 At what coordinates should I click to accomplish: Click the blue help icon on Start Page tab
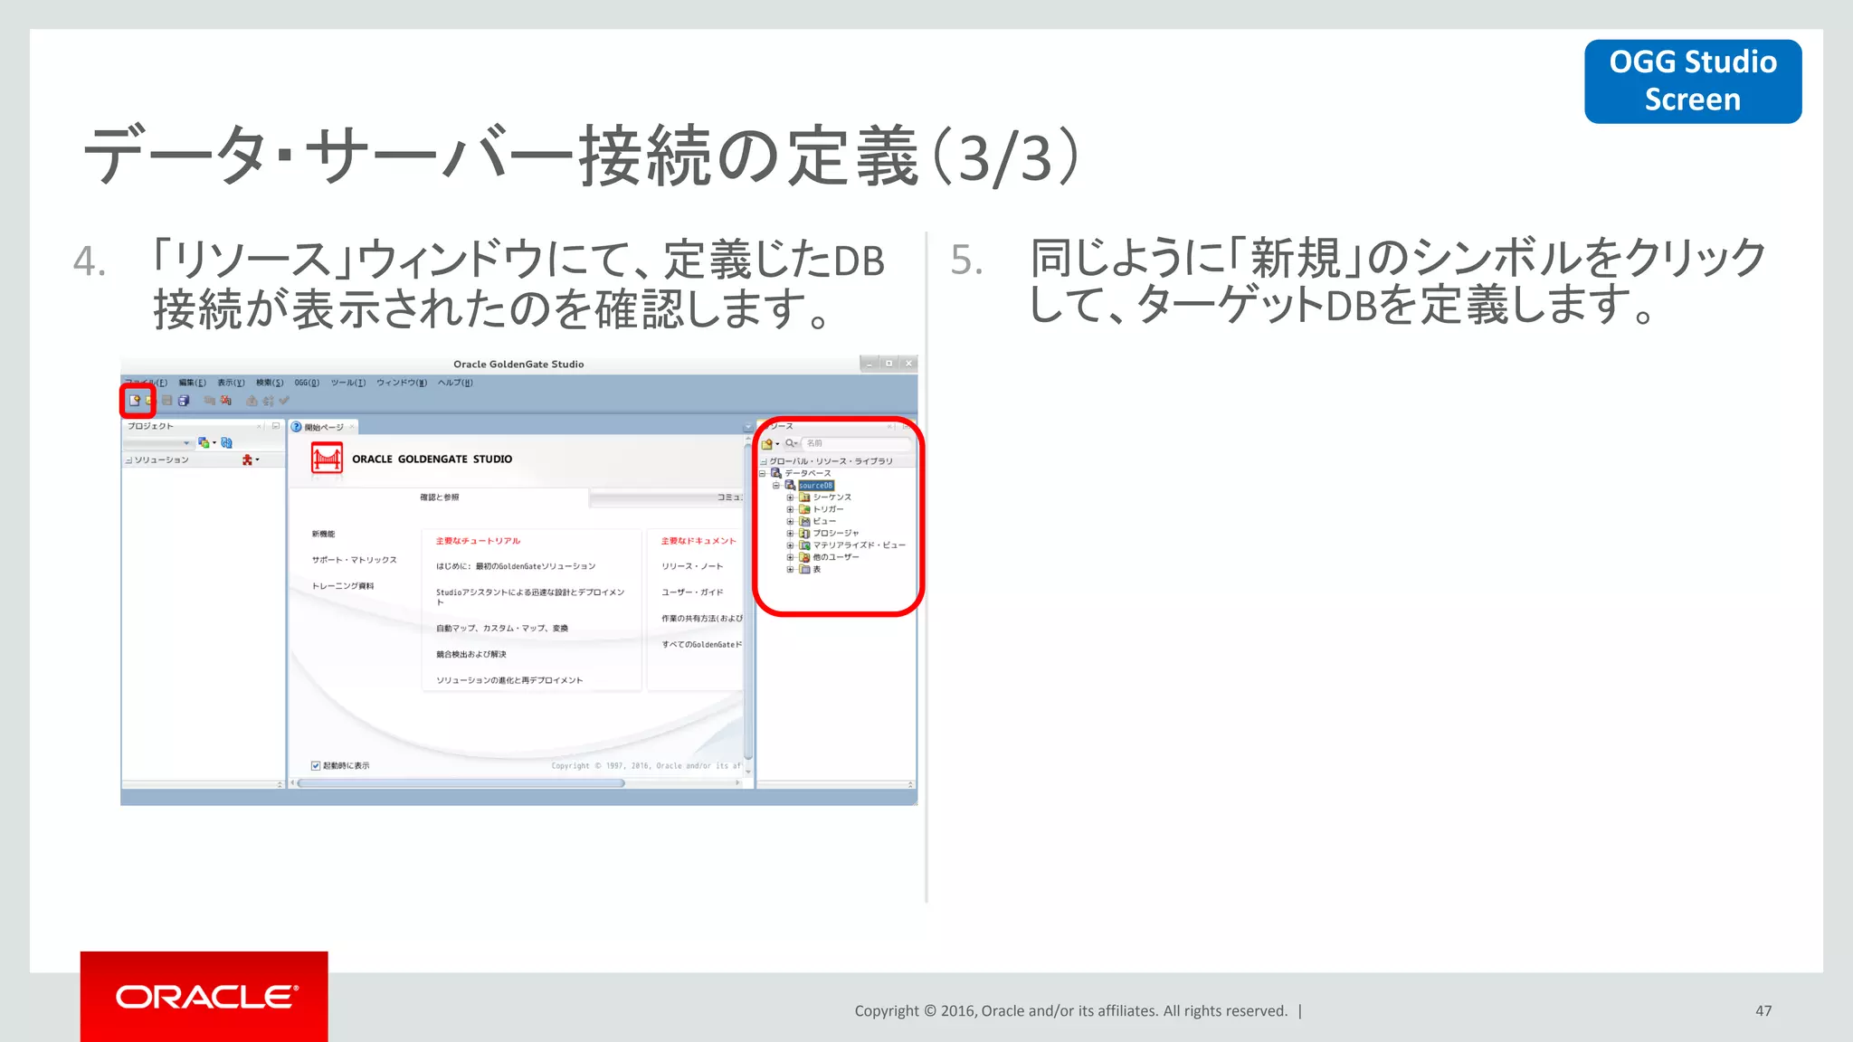point(296,426)
